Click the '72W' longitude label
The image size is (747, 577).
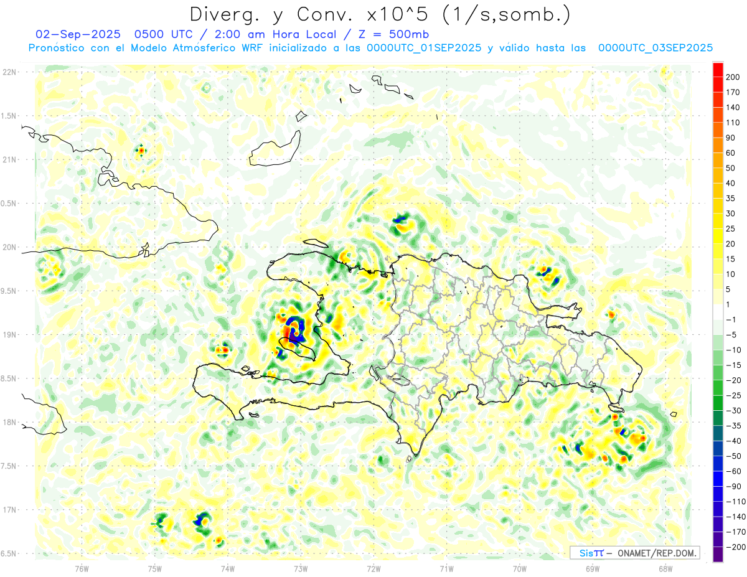(x=374, y=568)
